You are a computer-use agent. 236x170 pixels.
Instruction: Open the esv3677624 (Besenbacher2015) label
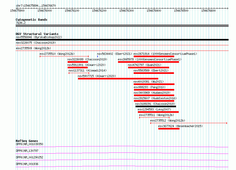(x=181, y=126)
